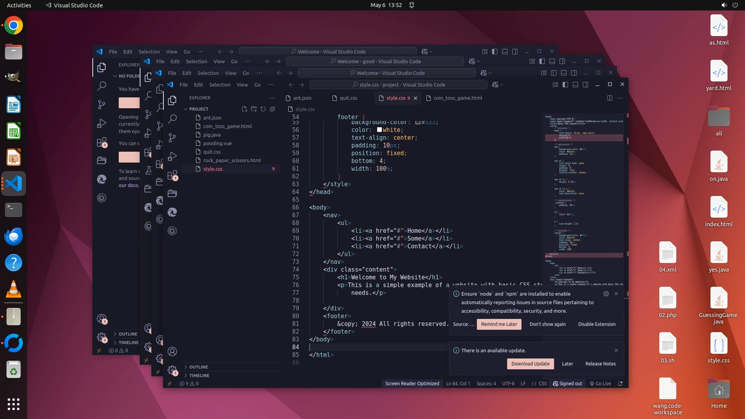The height and width of the screenshot is (419, 745).
Task: Open the Search view in activity bar
Action: pyautogui.click(x=172, y=119)
